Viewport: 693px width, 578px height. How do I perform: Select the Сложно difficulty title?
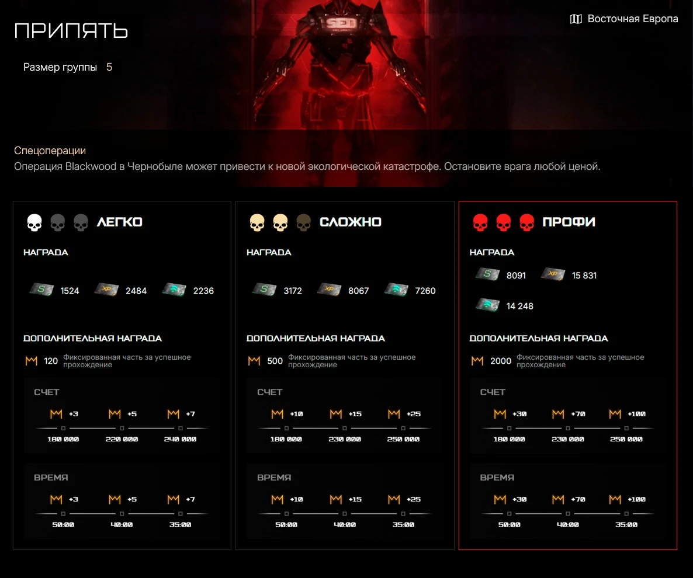(x=351, y=222)
